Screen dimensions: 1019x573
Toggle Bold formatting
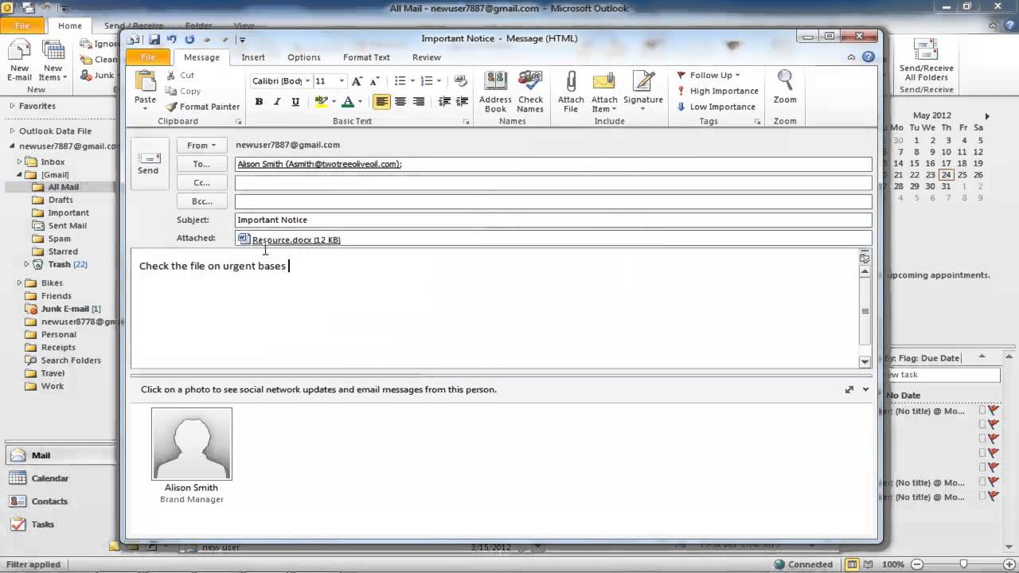tap(259, 102)
